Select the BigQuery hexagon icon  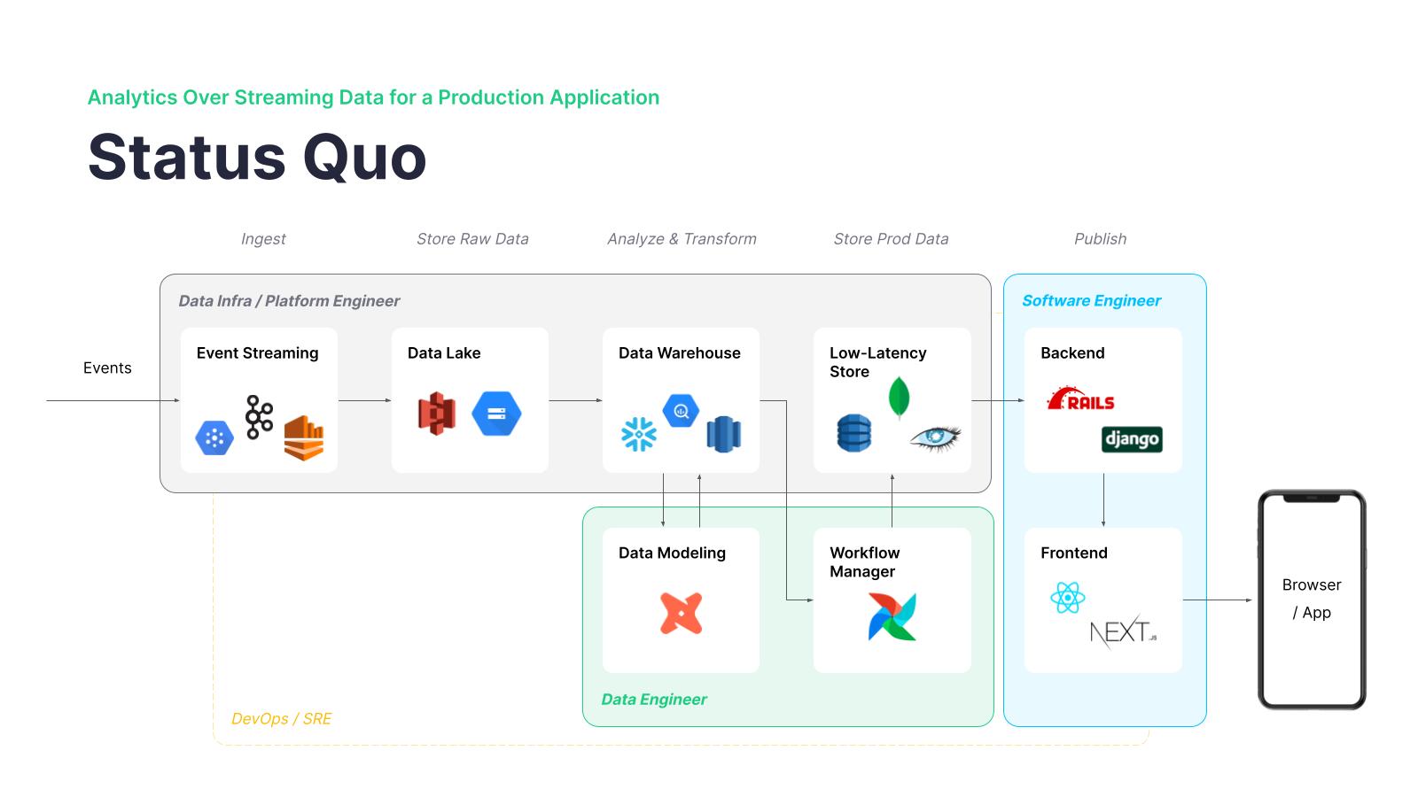tap(681, 410)
